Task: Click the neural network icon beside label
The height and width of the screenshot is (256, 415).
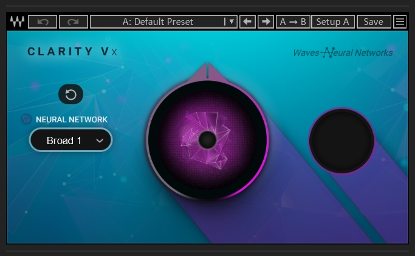Action: pos(26,119)
